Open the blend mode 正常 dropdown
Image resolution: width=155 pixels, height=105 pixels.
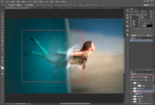pyautogui.click(x=136, y=77)
